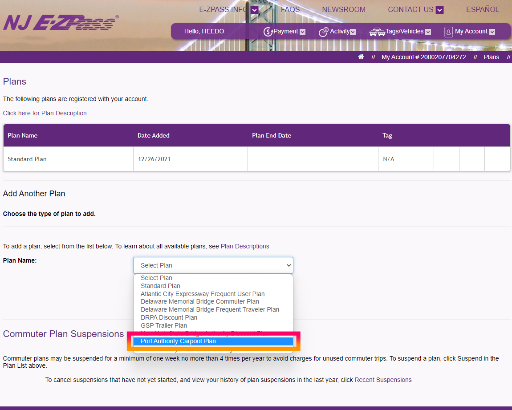
Task: Click the Payment dollar icon
Action: [x=268, y=32]
